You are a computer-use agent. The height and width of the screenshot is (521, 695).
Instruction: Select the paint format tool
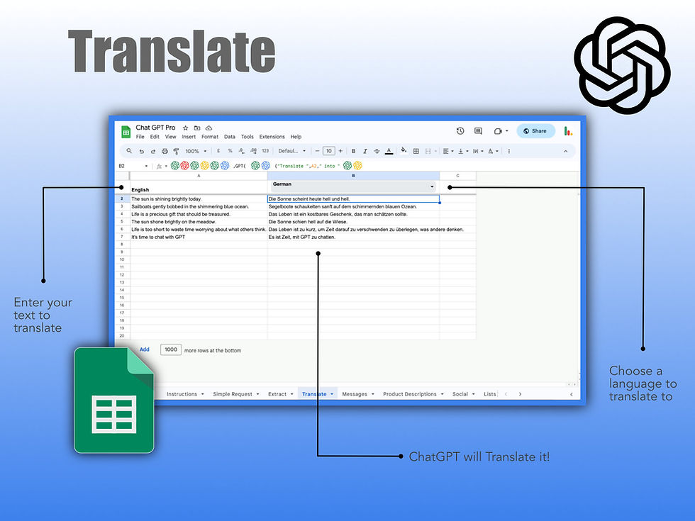[x=176, y=151]
